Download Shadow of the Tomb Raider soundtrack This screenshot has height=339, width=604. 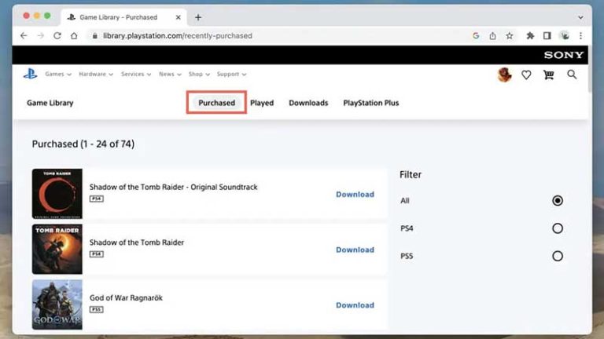coord(355,195)
